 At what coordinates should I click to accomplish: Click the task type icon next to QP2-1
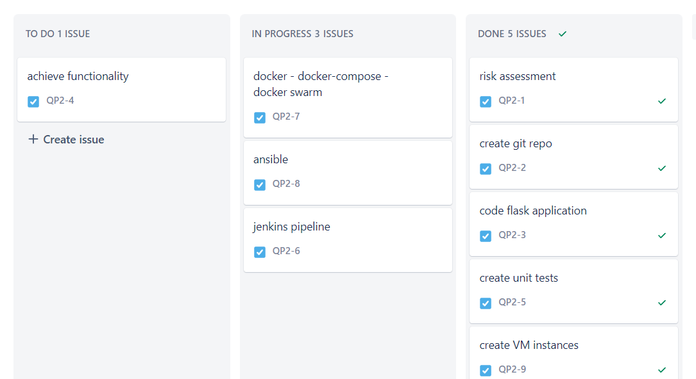[486, 101]
